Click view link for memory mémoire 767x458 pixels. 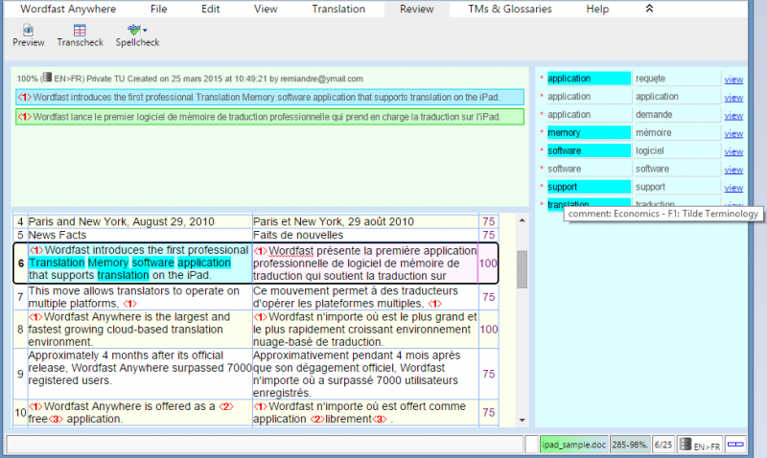coord(733,133)
